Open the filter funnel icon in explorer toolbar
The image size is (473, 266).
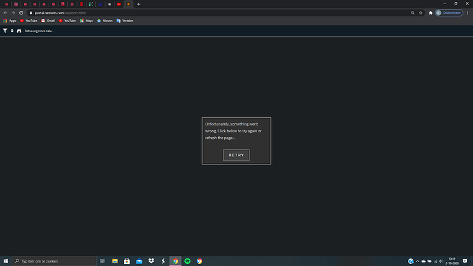click(5, 31)
